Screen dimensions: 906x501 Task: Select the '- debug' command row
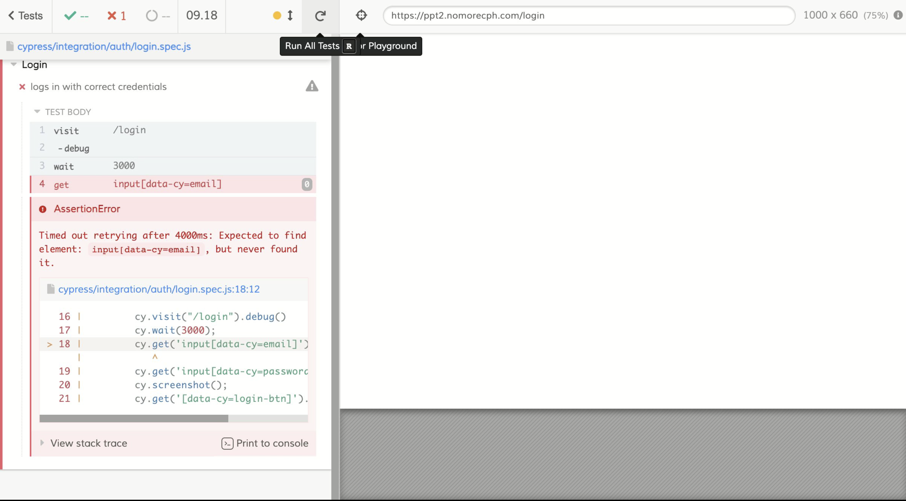click(173, 148)
